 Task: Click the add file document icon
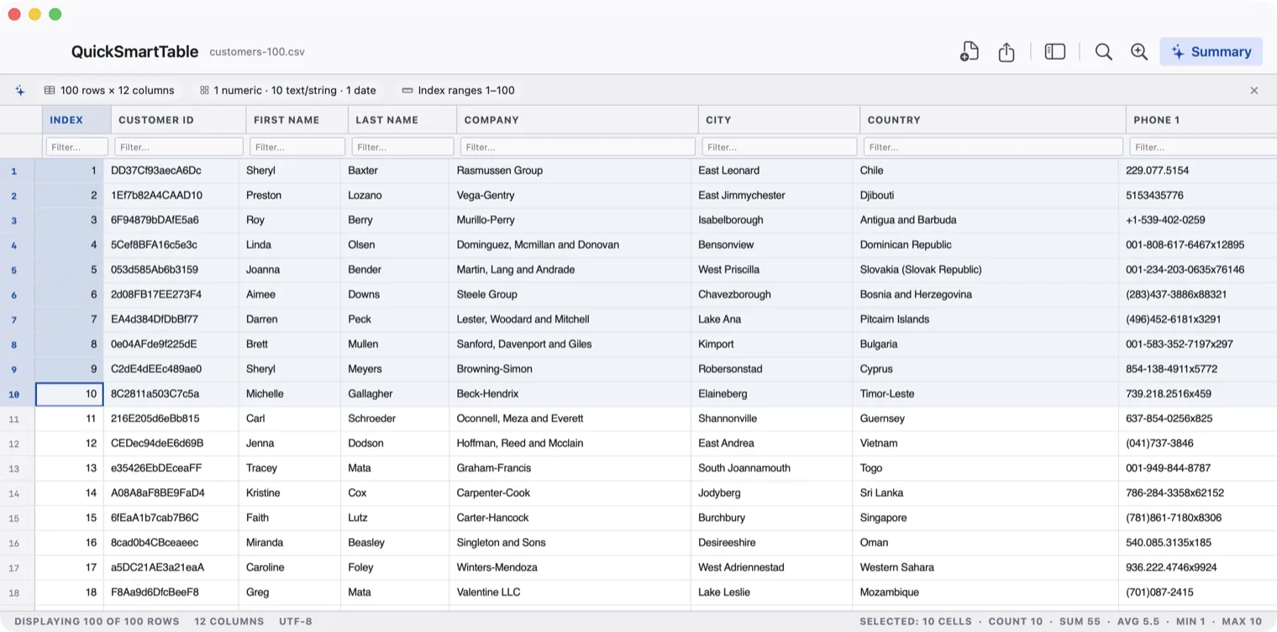(x=970, y=51)
